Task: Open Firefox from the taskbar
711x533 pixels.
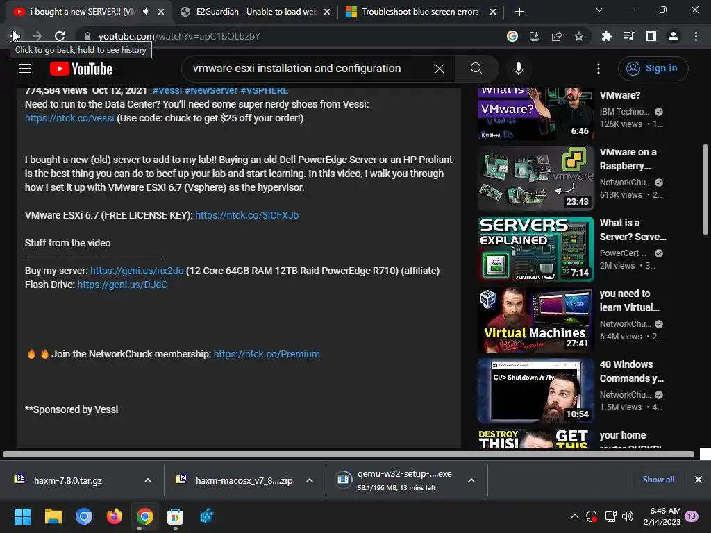Action: coord(115,516)
